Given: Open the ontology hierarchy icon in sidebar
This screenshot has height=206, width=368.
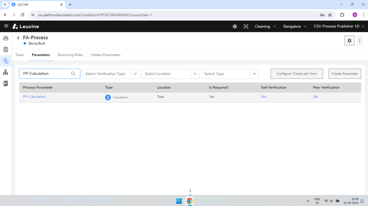Looking at the screenshot, I should click(x=6, y=72).
